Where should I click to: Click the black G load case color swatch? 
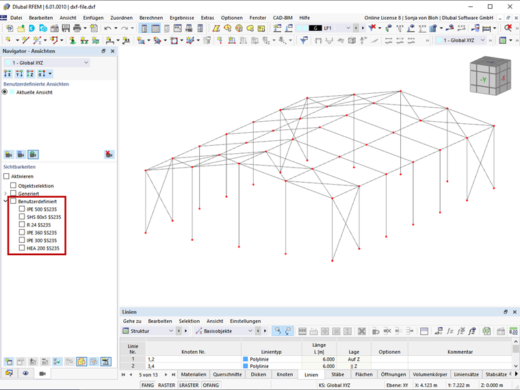315,28
